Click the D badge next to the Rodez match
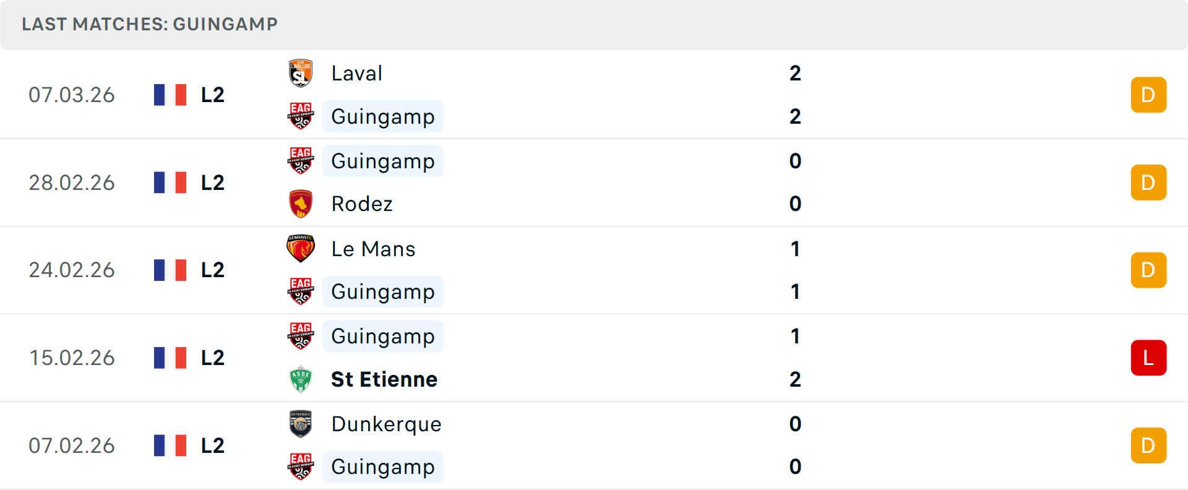 pos(1148,182)
